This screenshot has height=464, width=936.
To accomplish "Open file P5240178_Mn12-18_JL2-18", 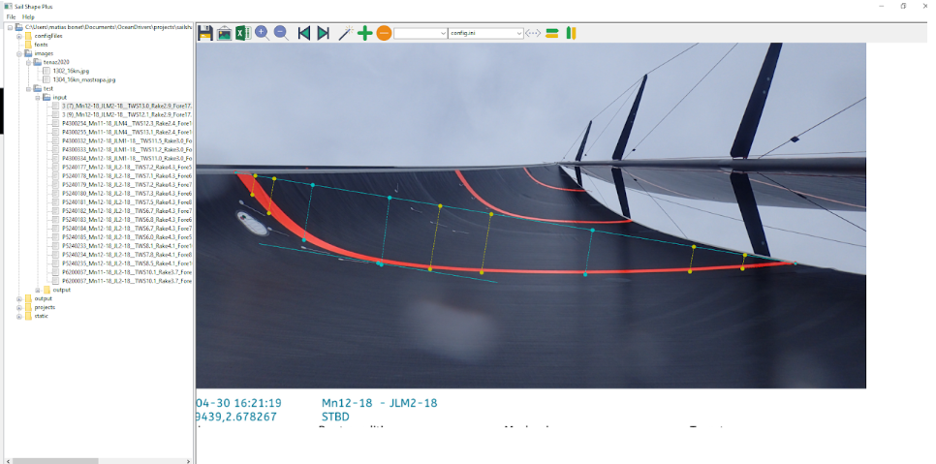I will 126,176.
